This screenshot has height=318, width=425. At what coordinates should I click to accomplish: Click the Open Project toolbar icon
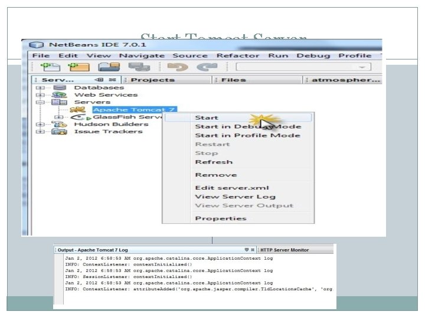click(109, 67)
